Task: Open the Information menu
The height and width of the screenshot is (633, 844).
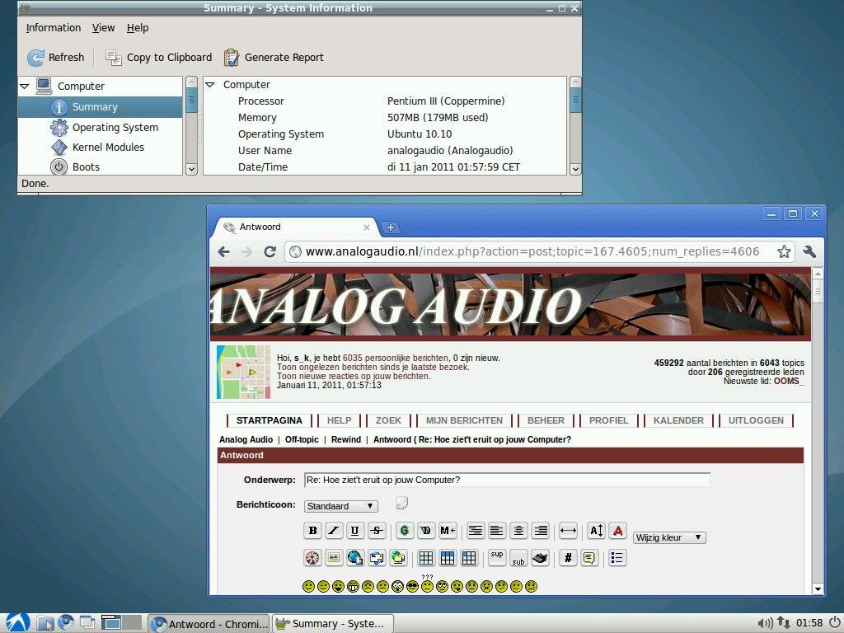Action: 54,28
